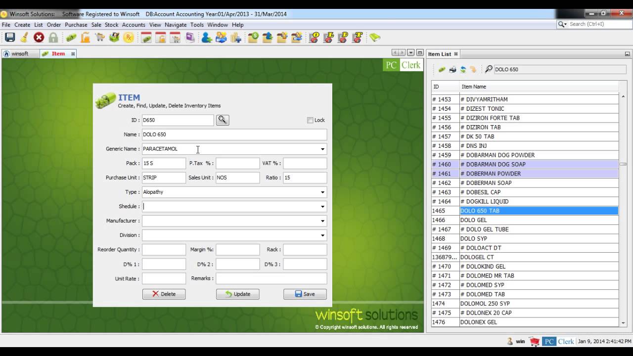Viewport: 633px width, 356px height.
Task: Open the Type dropdown arrow
Action: (x=322, y=192)
